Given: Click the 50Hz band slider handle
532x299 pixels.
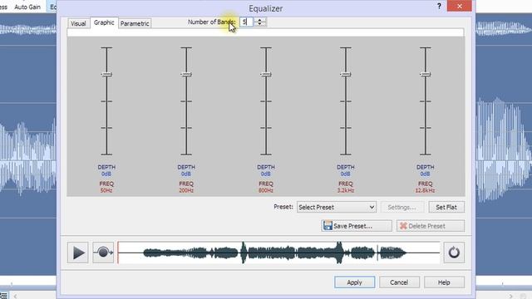Looking at the screenshot, I should tap(106, 74).
